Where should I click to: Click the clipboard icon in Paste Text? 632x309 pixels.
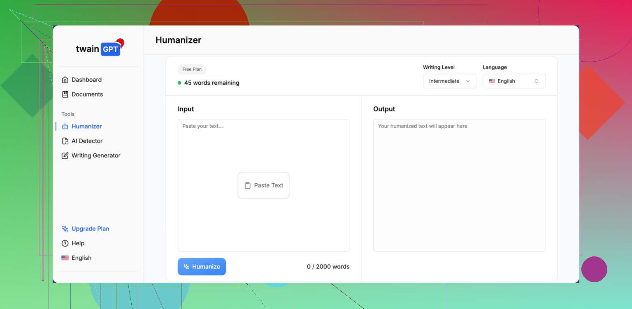248,185
